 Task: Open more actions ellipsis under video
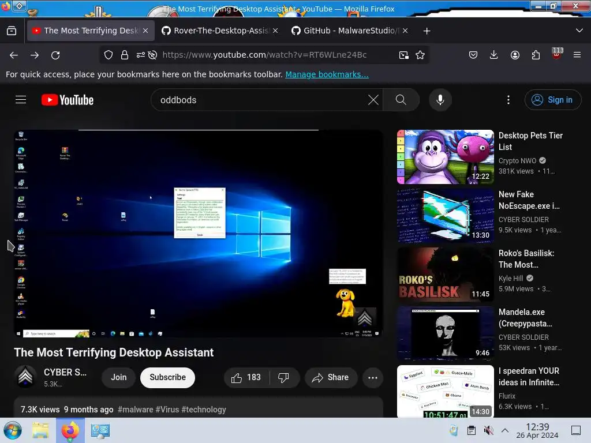[373, 377]
